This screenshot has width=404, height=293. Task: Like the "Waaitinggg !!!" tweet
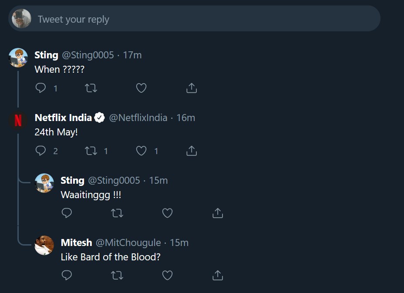(167, 213)
